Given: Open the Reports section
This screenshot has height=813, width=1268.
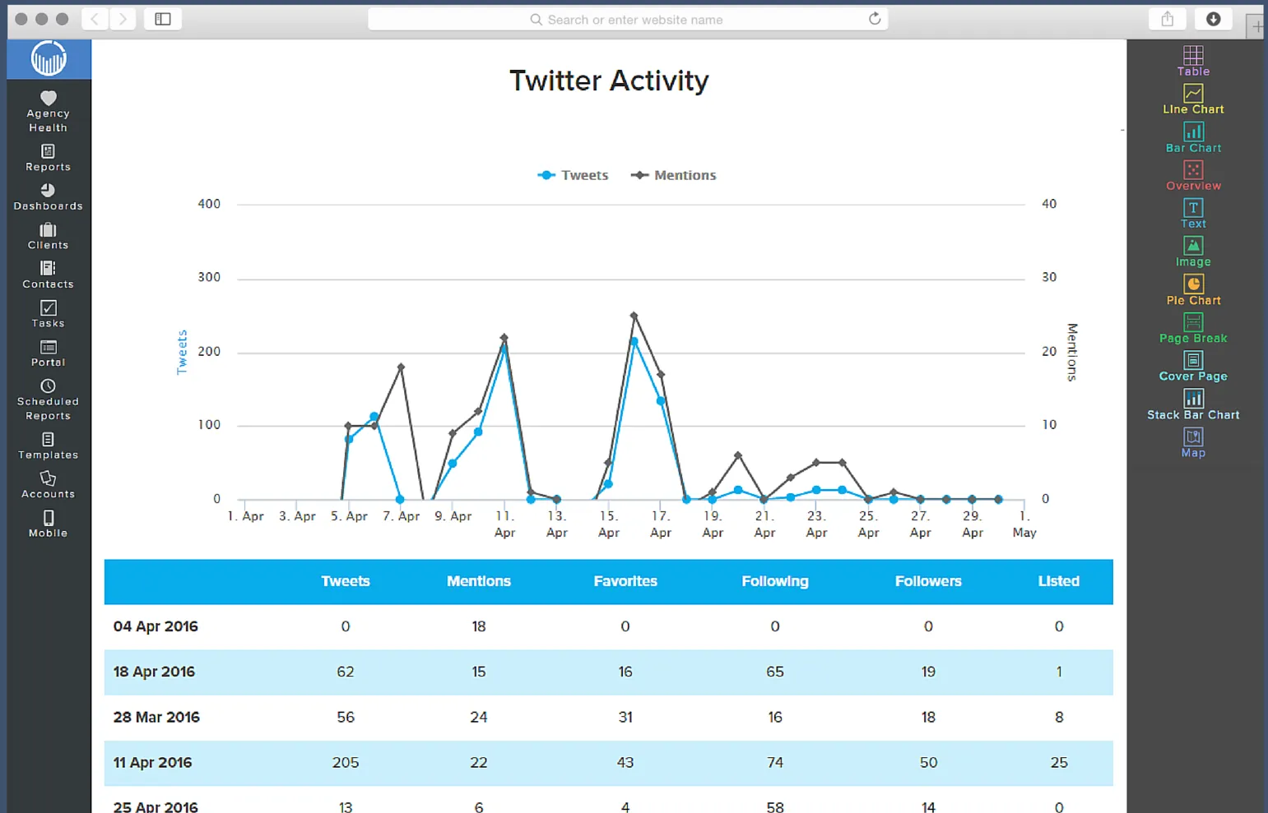Looking at the screenshot, I should 47,156.
